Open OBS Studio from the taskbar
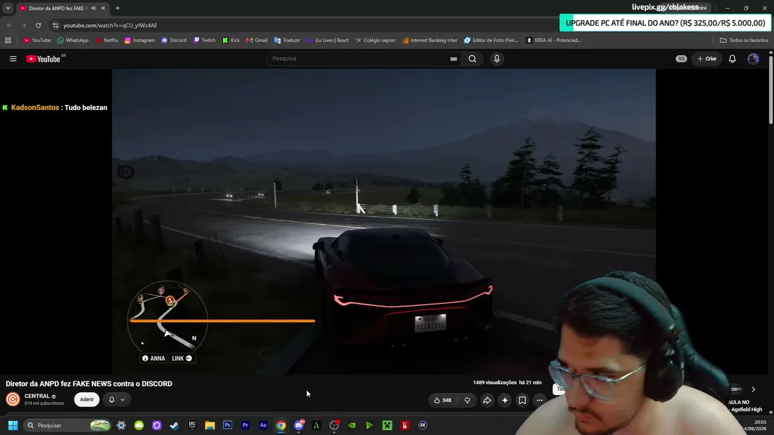 [x=334, y=425]
